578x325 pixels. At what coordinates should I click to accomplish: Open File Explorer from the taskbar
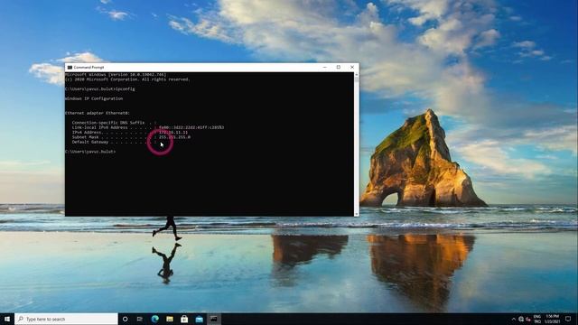coord(170,319)
